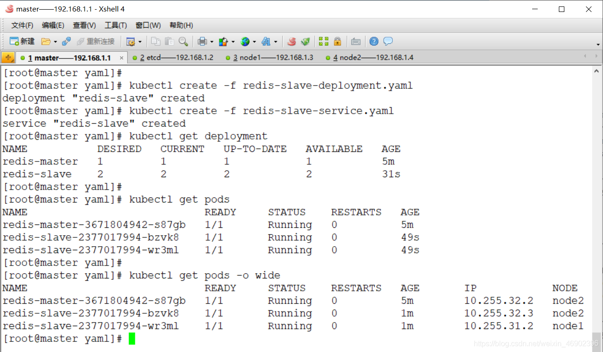This screenshot has width=603, height=352.
Task: Click the text redis-slave-deployment.yaml
Action: [x=328, y=86]
